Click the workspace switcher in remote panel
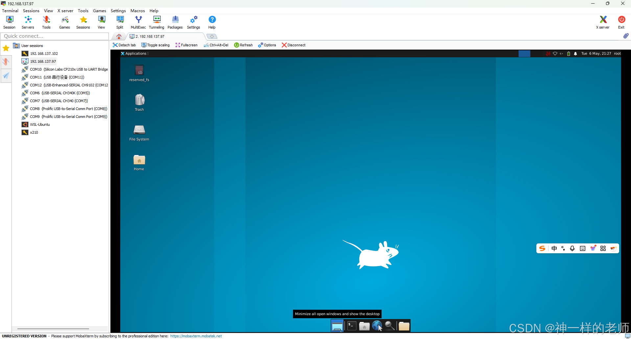The image size is (631, 339). click(x=524, y=54)
